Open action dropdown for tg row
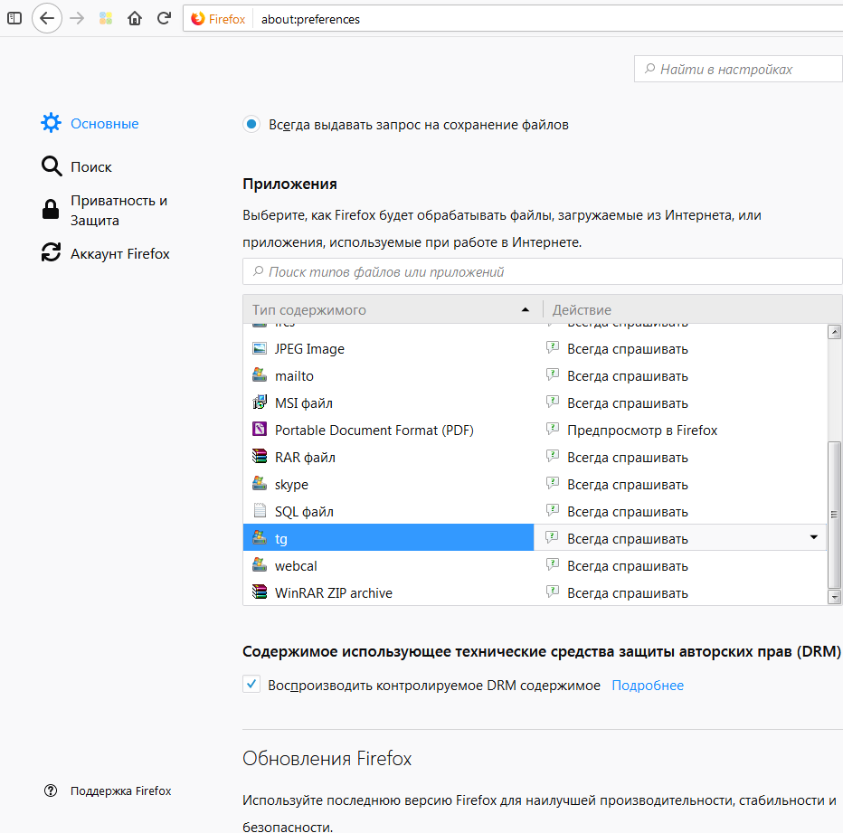Image resolution: width=843 pixels, height=833 pixels. (x=813, y=538)
